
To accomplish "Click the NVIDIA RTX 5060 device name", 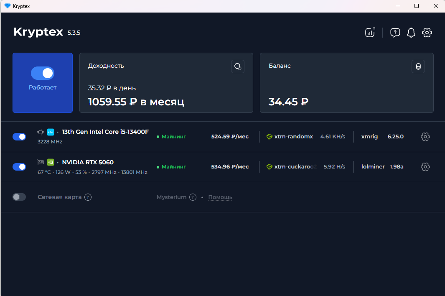I will pyautogui.click(x=88, y=162).
